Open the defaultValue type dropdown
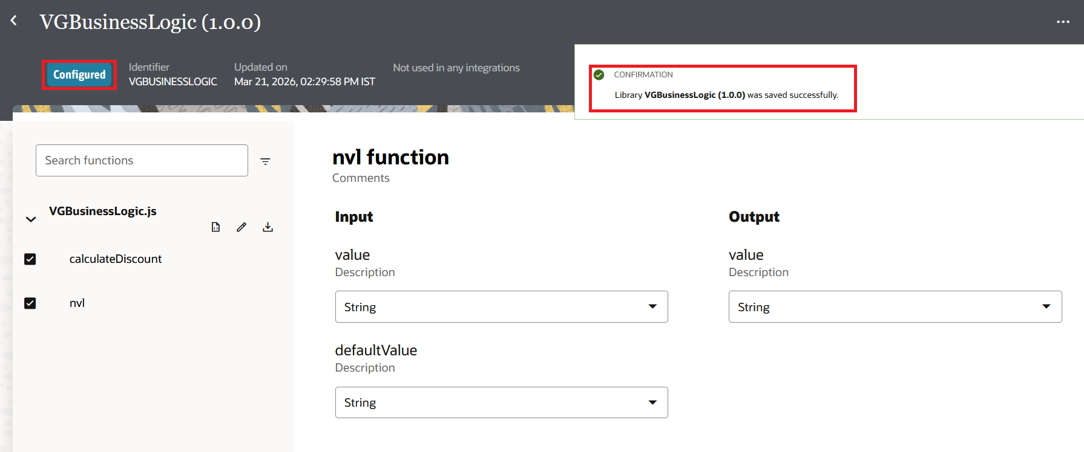Viewport: 1084px width, 452px height. point(501,402)
